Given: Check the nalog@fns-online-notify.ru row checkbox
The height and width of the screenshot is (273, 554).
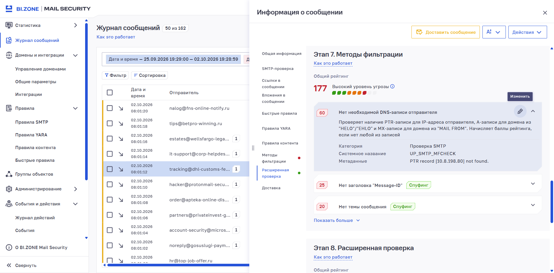Looking at the screenshot, I should pyautogui.click(x=110, y=108).
